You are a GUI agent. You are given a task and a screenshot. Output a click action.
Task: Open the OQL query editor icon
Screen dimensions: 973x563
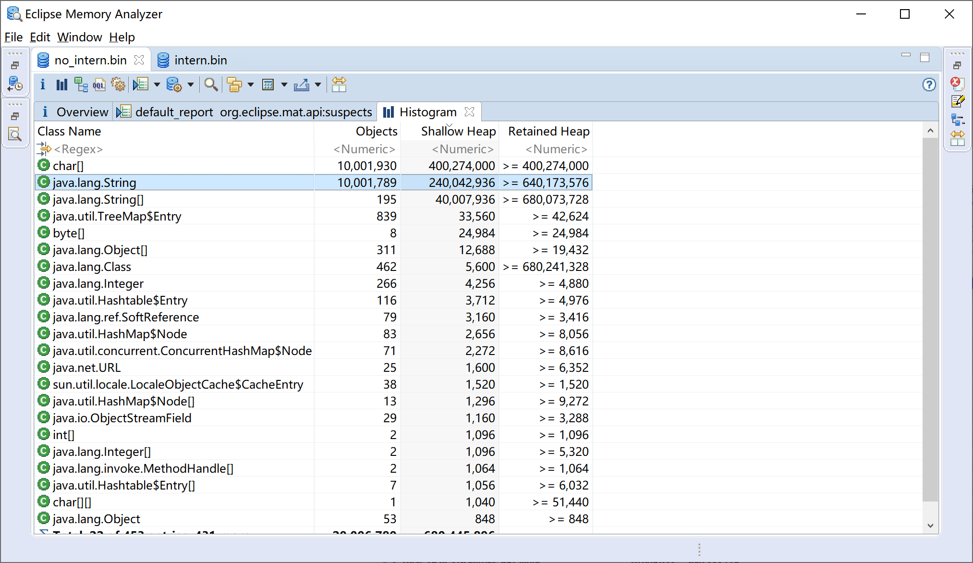[x=99, y=85]
